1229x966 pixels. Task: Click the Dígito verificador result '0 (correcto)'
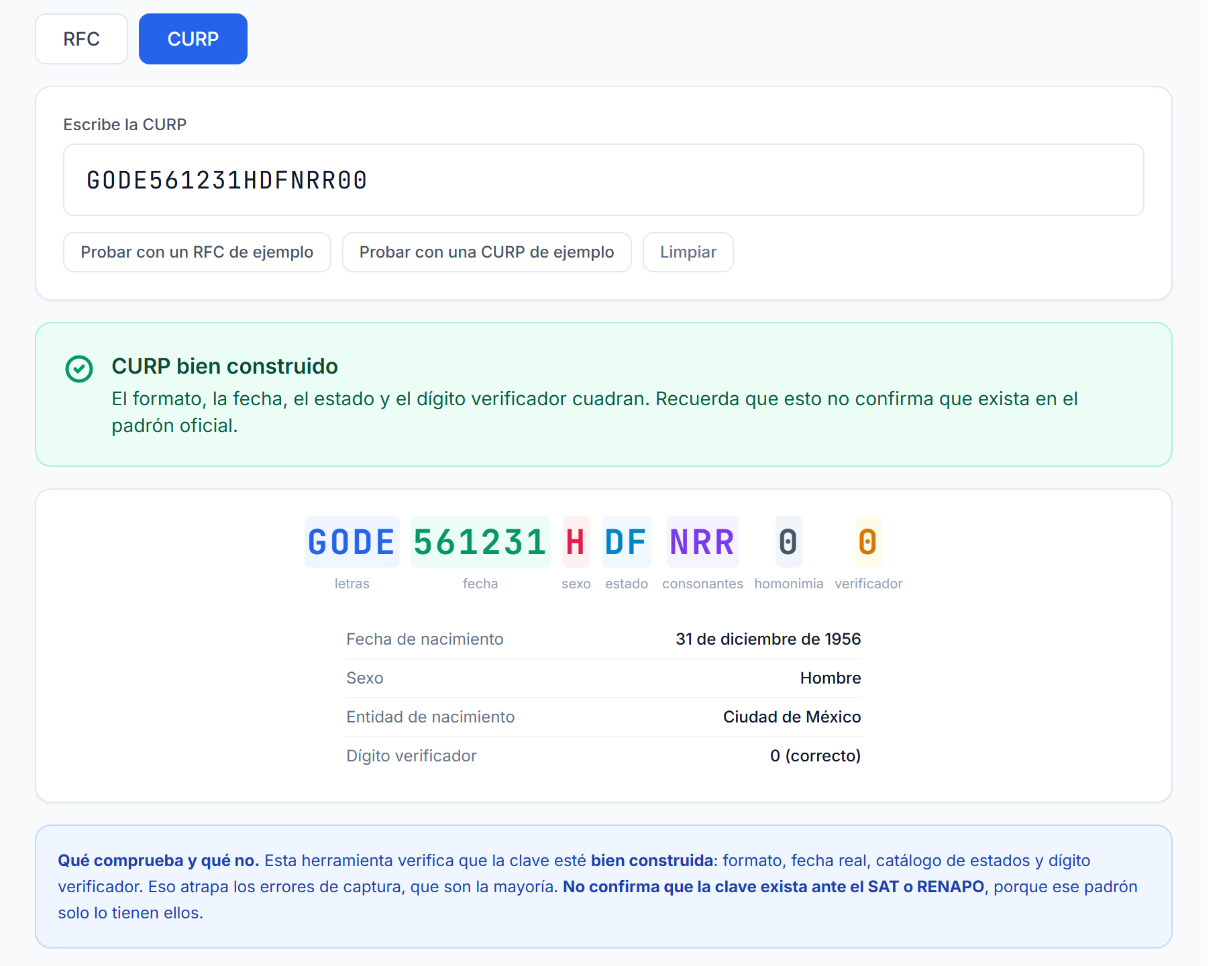pos(815,756)
